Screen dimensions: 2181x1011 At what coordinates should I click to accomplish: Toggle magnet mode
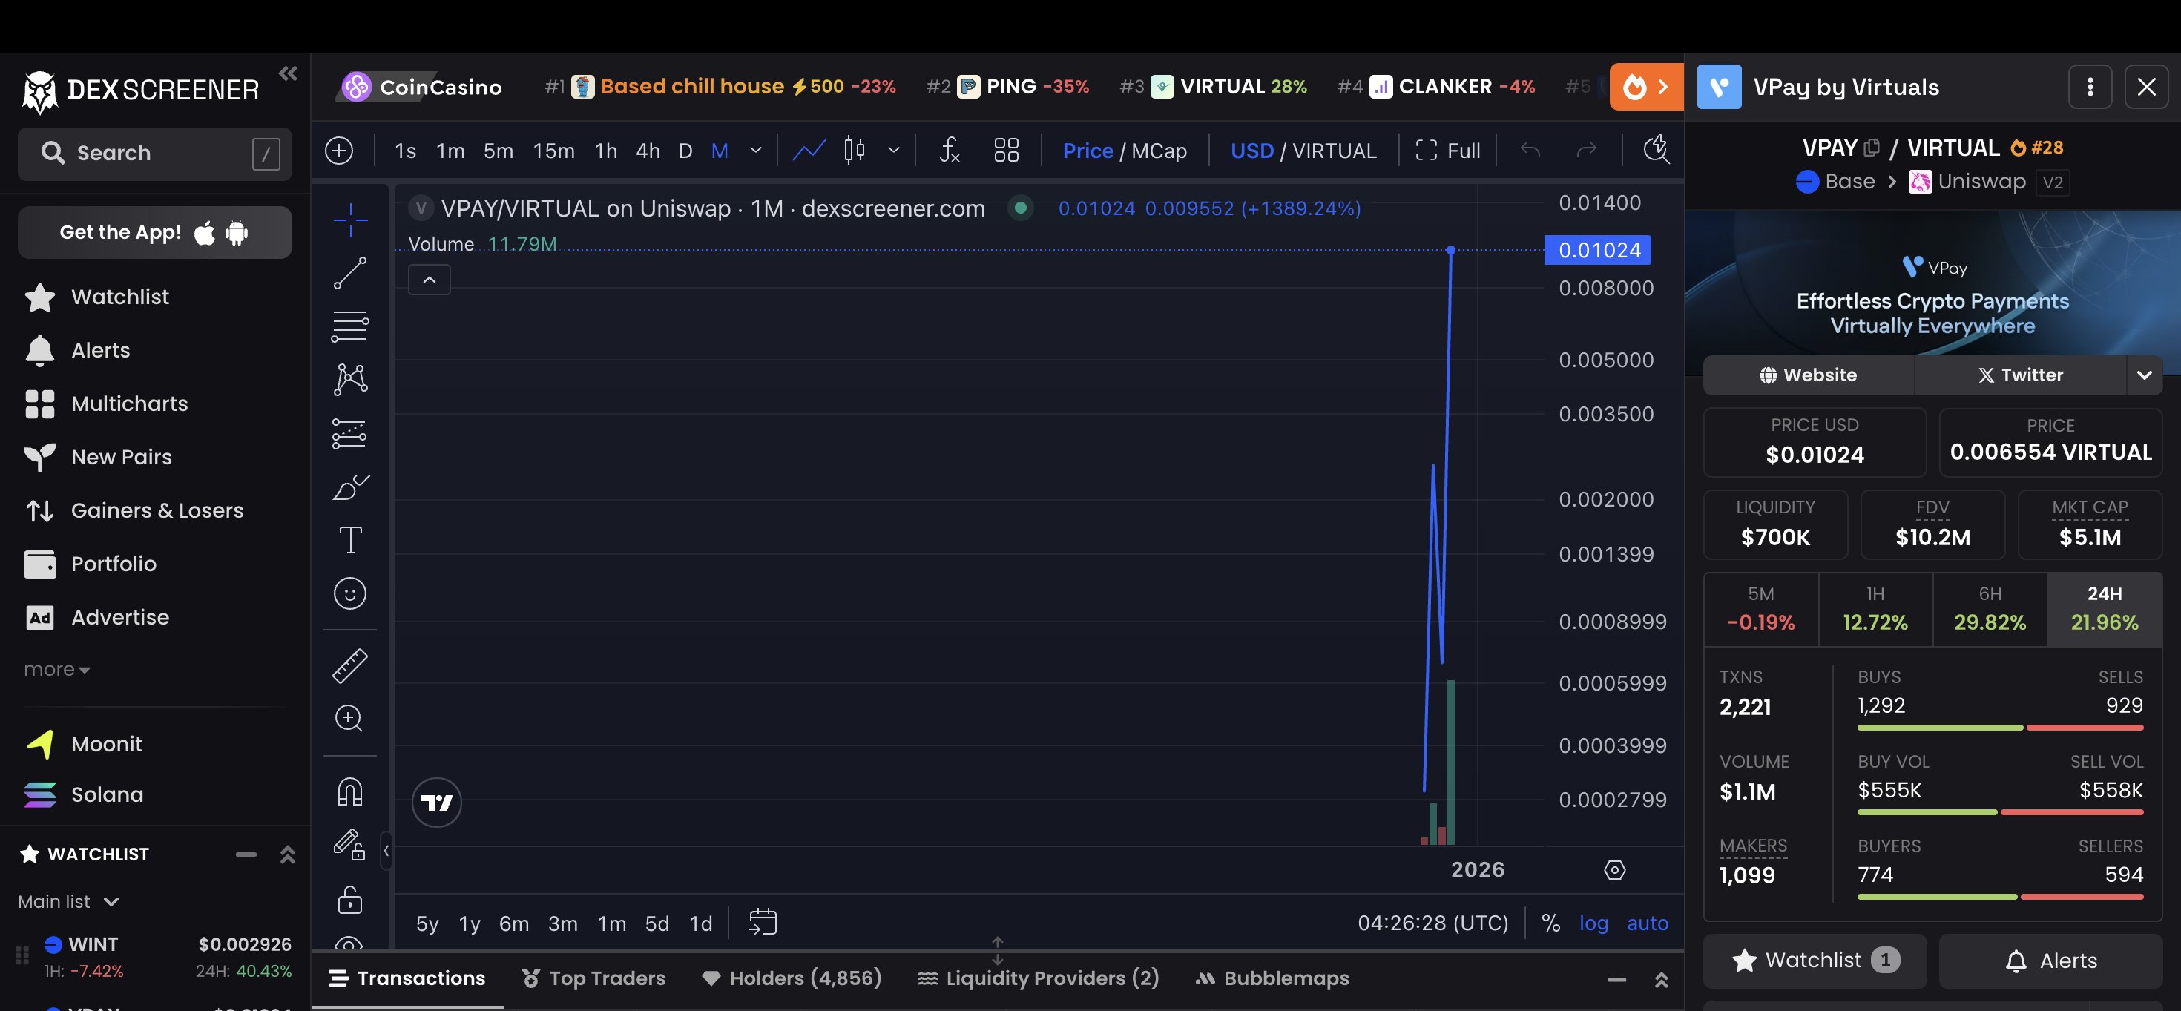[349, 791]
